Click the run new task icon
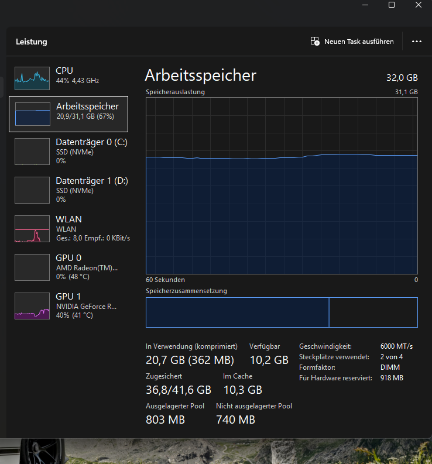This screenshot has width=432, height=464. point(315,41)
